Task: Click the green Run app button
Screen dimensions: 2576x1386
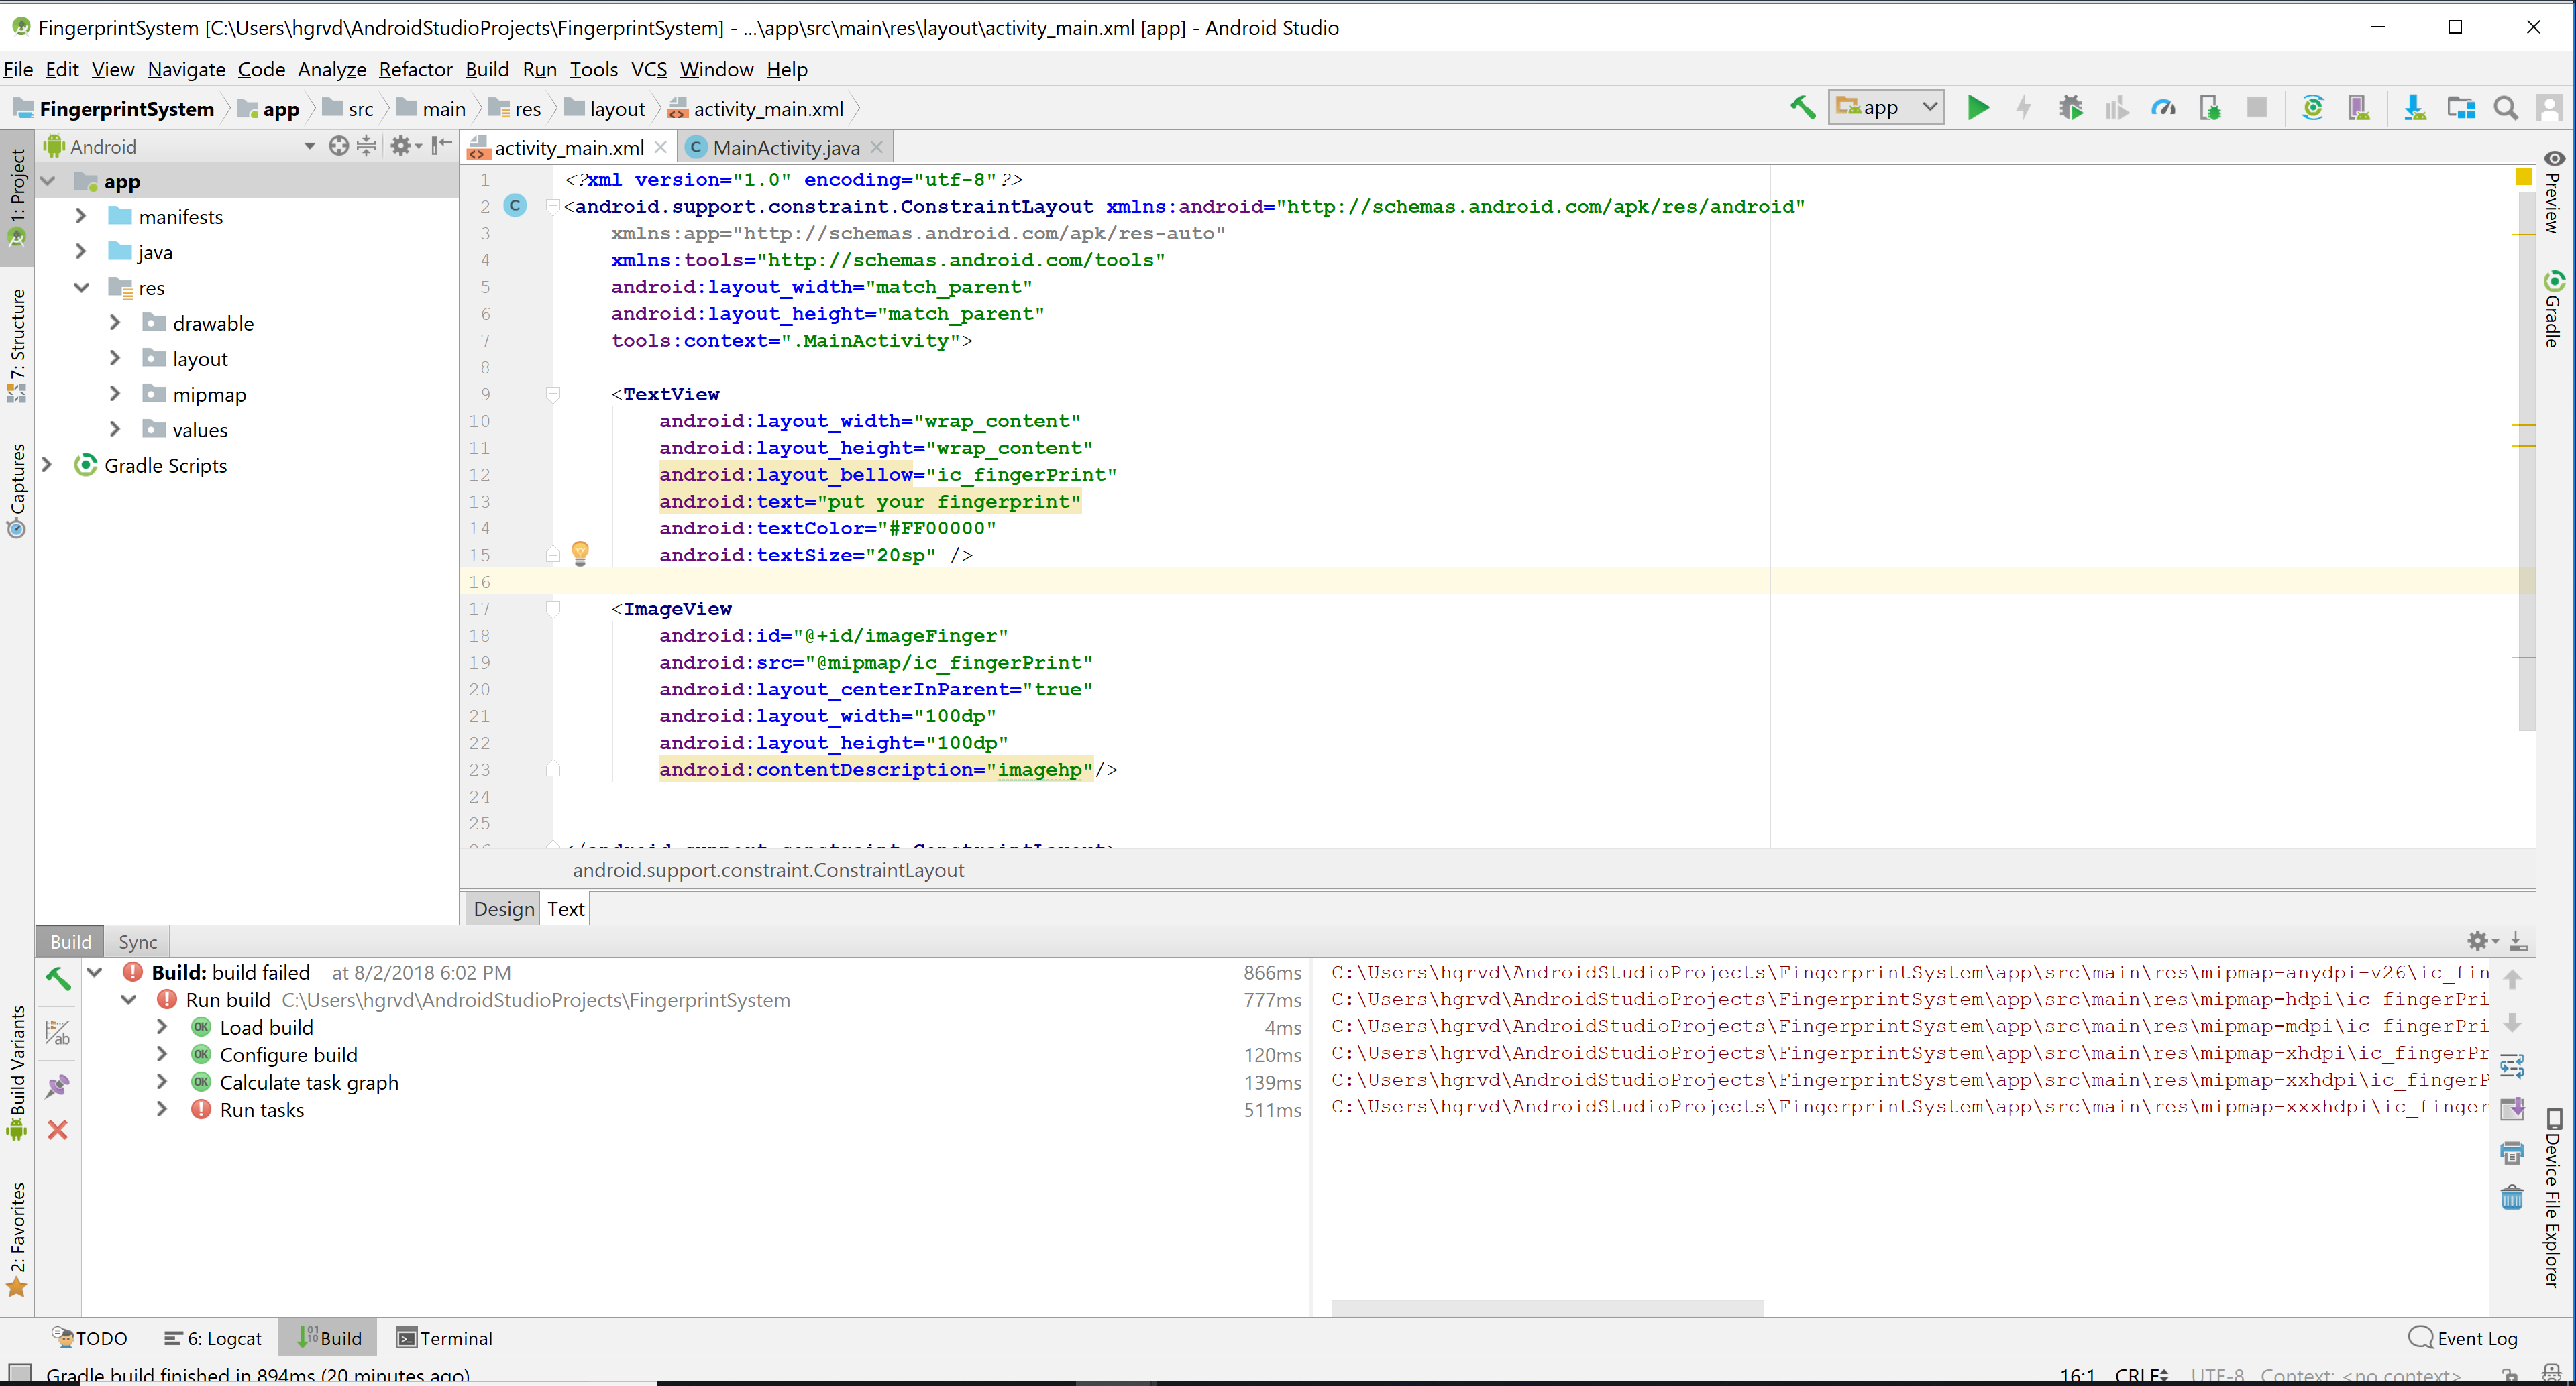Action: pos(1977,108)
